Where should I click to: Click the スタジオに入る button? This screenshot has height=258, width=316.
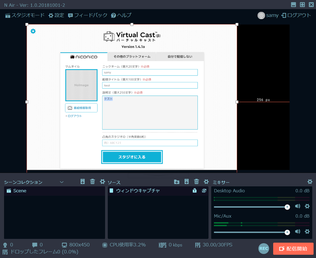(132, 157)
